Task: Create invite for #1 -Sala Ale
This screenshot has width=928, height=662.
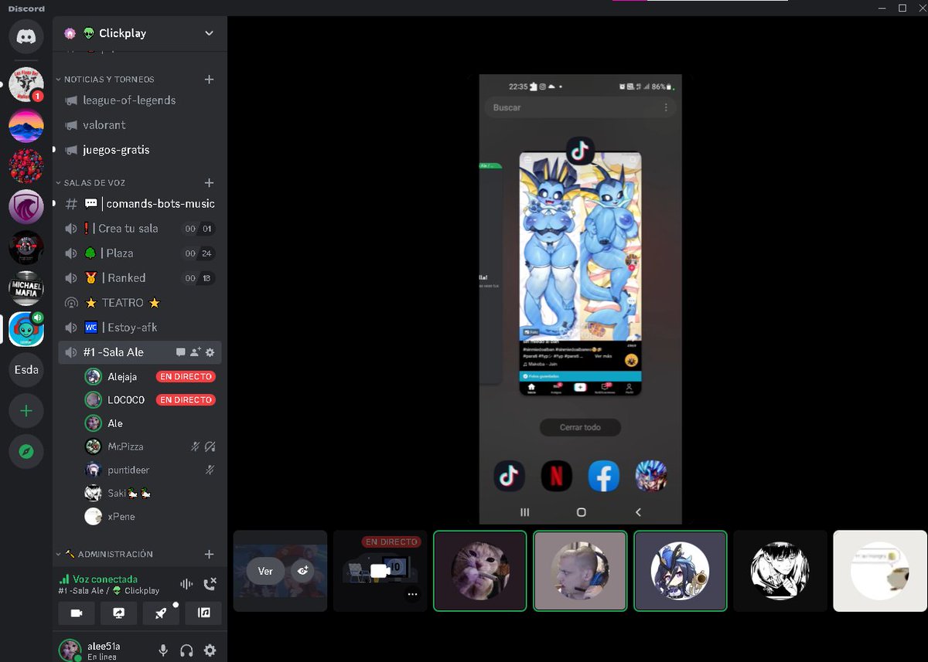Action: click(x=195, y=352)
